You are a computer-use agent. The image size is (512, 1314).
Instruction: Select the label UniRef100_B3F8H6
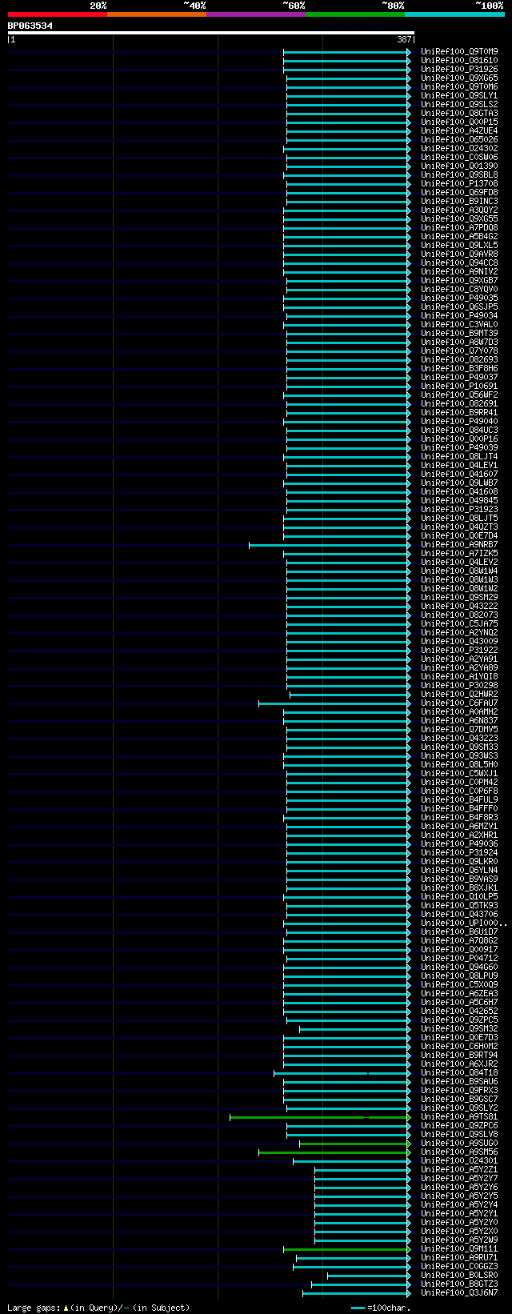459,368
